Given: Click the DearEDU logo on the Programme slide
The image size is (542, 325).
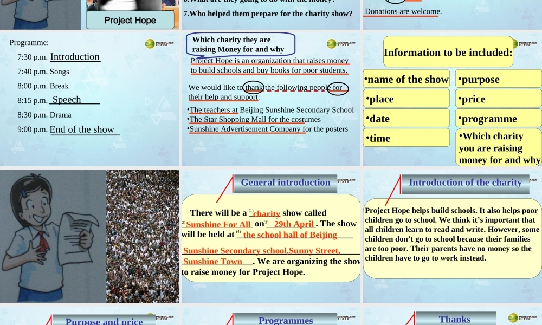Looking at the screenshot, I should point(159,43).
